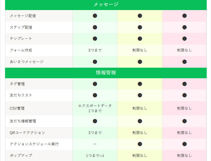Click the green-column dot for メッセージ配信
This screenshot has height=161, width=211.
tap(95, 16)
